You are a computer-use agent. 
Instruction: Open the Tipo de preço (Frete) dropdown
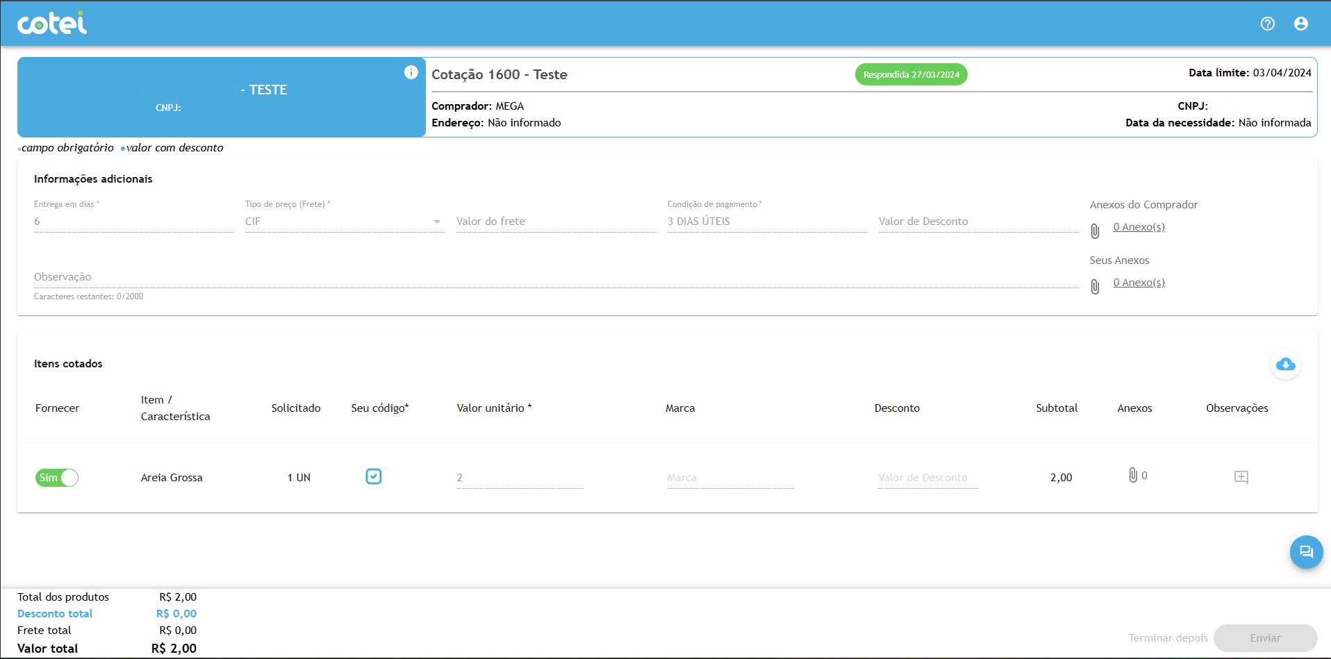(345, 222)
